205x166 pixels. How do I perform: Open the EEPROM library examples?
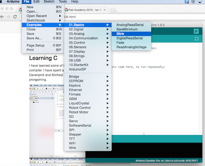click(88, 81)
